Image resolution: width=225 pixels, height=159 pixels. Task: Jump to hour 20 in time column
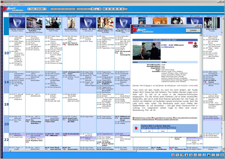click(6, 124)
